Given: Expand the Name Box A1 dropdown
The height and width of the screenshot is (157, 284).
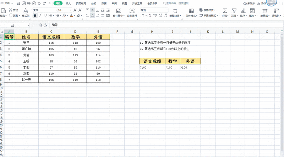Looking at the screenshot, I should (x=28, y=25).
